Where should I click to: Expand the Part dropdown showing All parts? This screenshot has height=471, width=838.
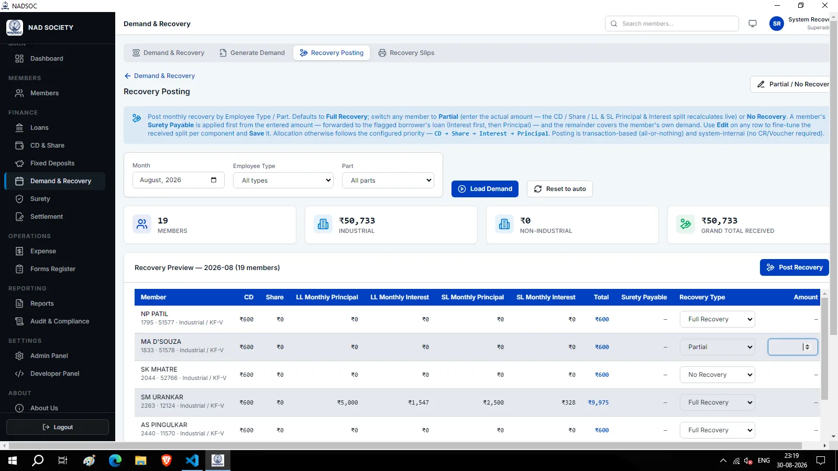tap(388, 181)
